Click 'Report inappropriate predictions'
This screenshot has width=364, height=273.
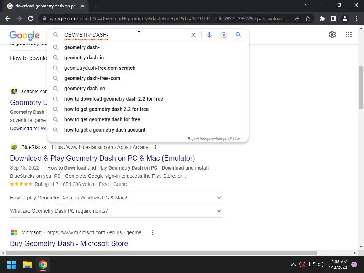pyautogui.click(x=214, y=139)
